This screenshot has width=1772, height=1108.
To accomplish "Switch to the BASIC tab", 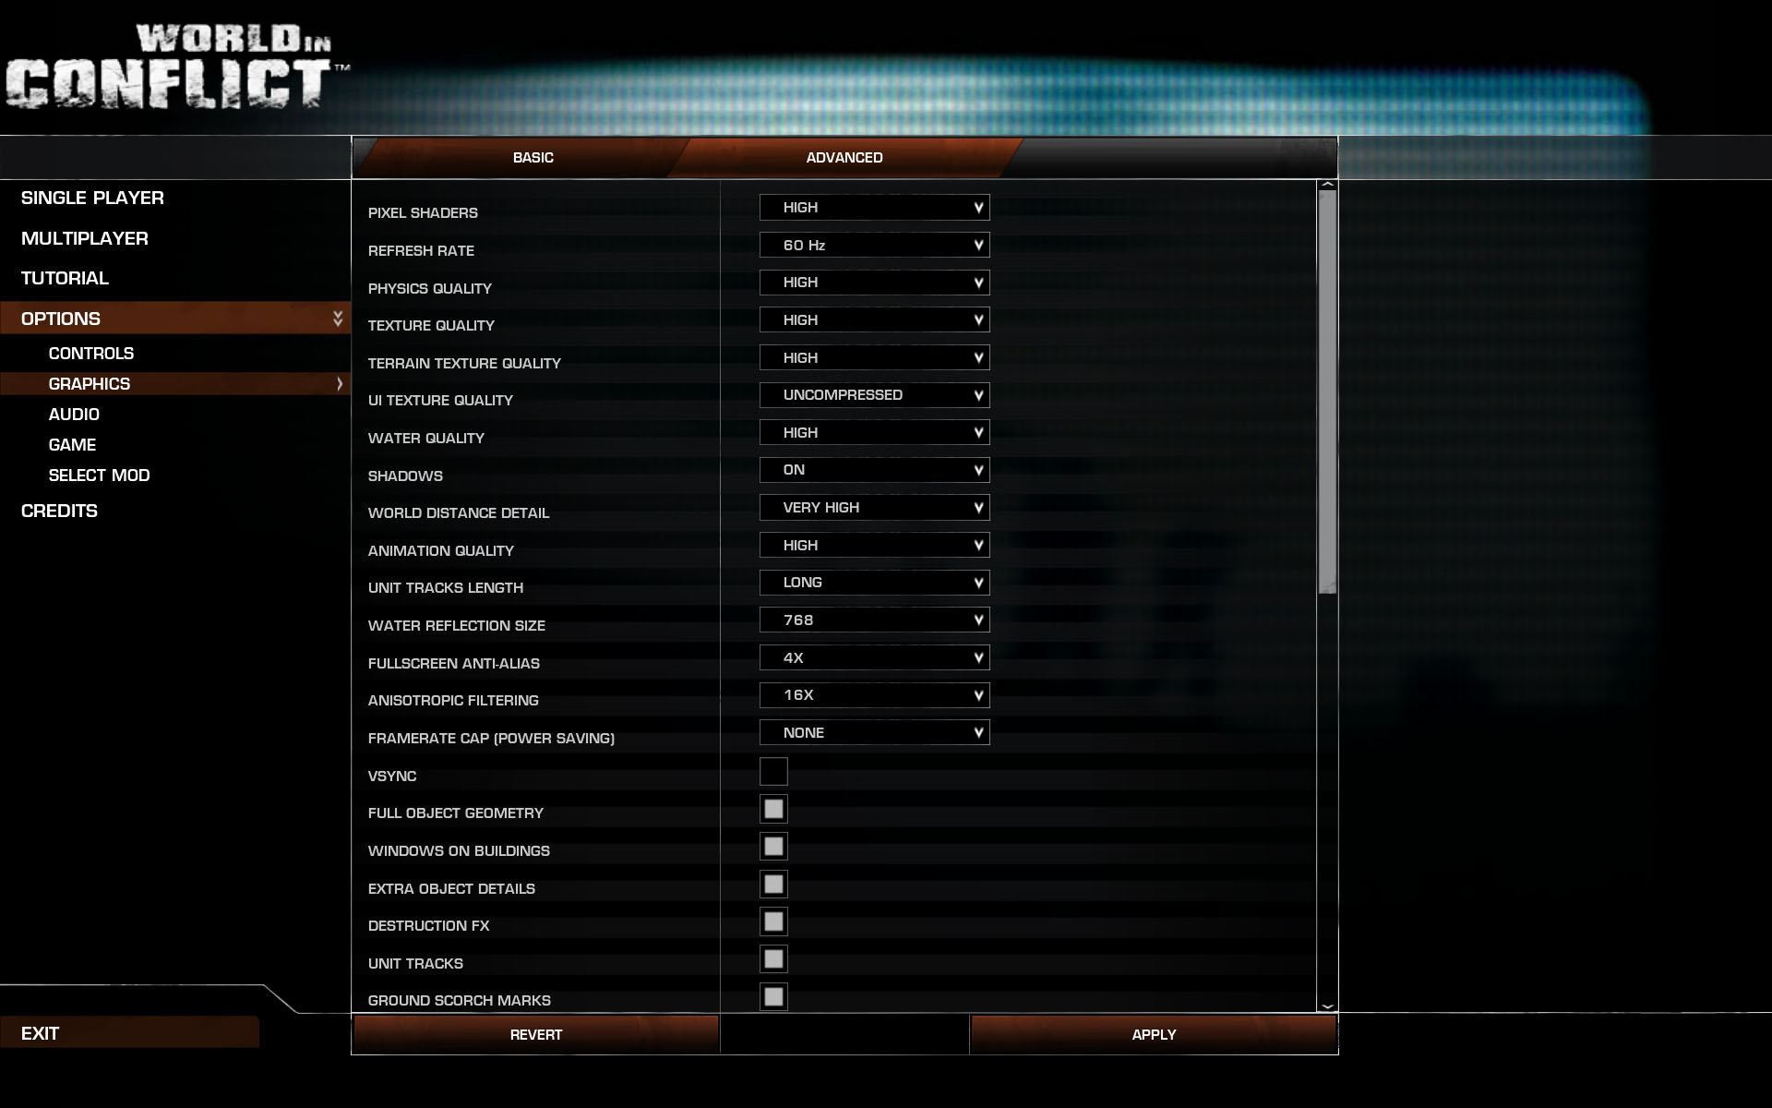I will [x=532, y=156].
